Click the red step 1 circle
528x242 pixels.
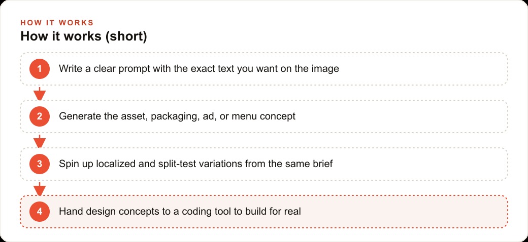click(40, 69)
